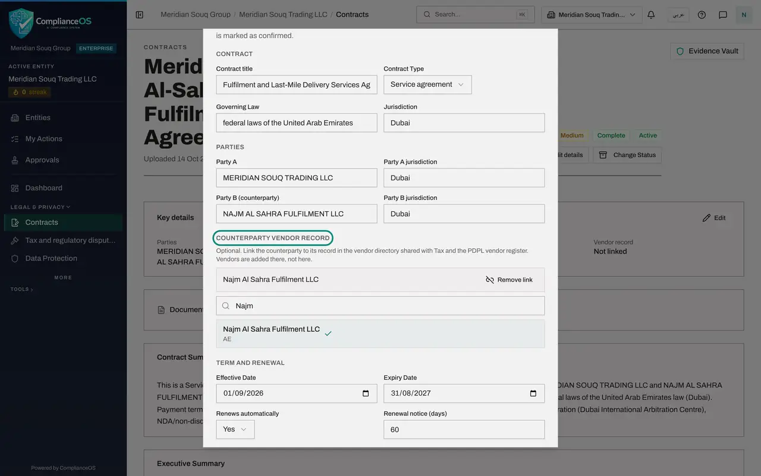
Task: Click the Party A name field
Action: click(x=297, y=178)
